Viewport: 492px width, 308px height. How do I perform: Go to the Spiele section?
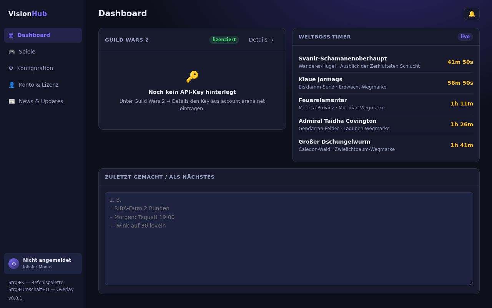click(x=43, y=52)
